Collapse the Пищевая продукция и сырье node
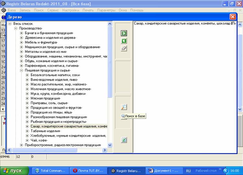Image resolution: width=243 pixels, height=175 pixels. pos(22,70)
